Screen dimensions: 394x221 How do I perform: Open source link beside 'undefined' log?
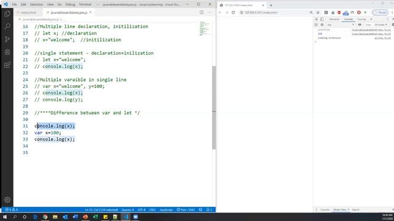coord(371,29)
